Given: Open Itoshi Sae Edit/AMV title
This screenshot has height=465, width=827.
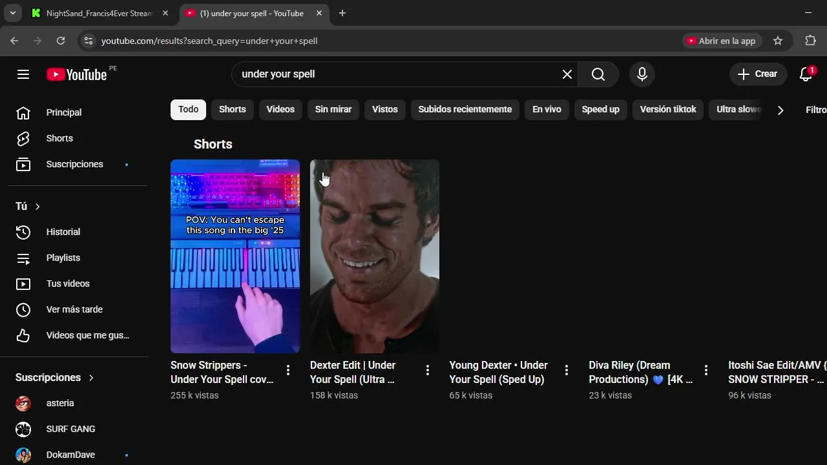Looking at the screenshot, I should tap(777, 373).
